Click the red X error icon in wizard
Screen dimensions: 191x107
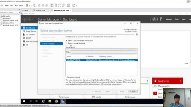[137, 35]
